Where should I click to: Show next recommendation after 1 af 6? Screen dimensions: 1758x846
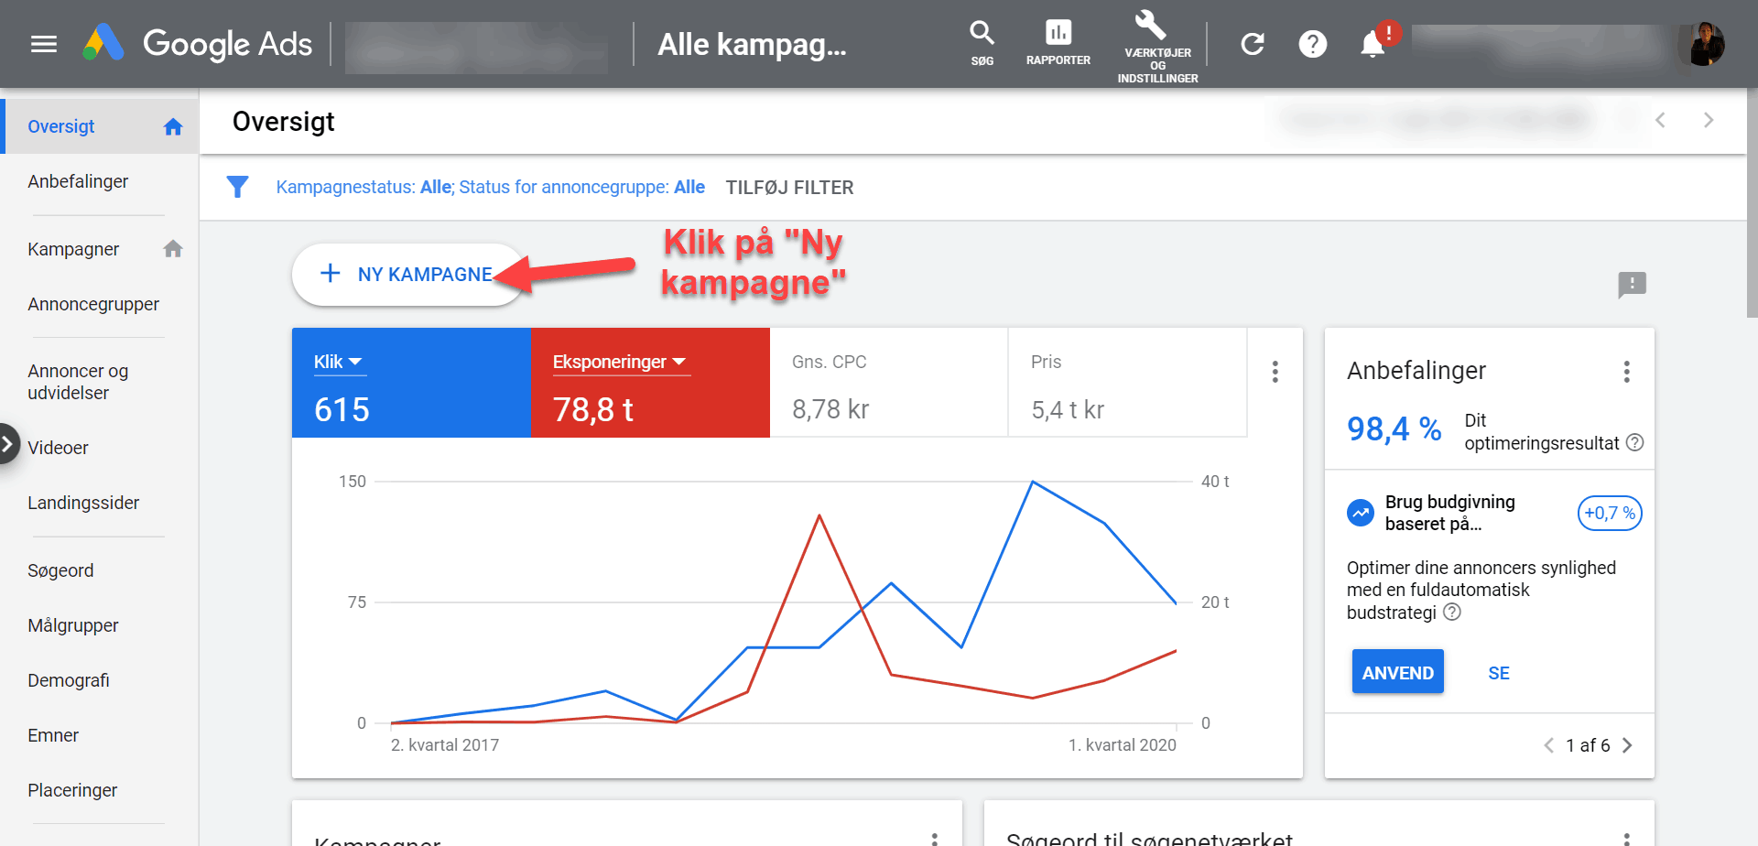coord(1627,745)
